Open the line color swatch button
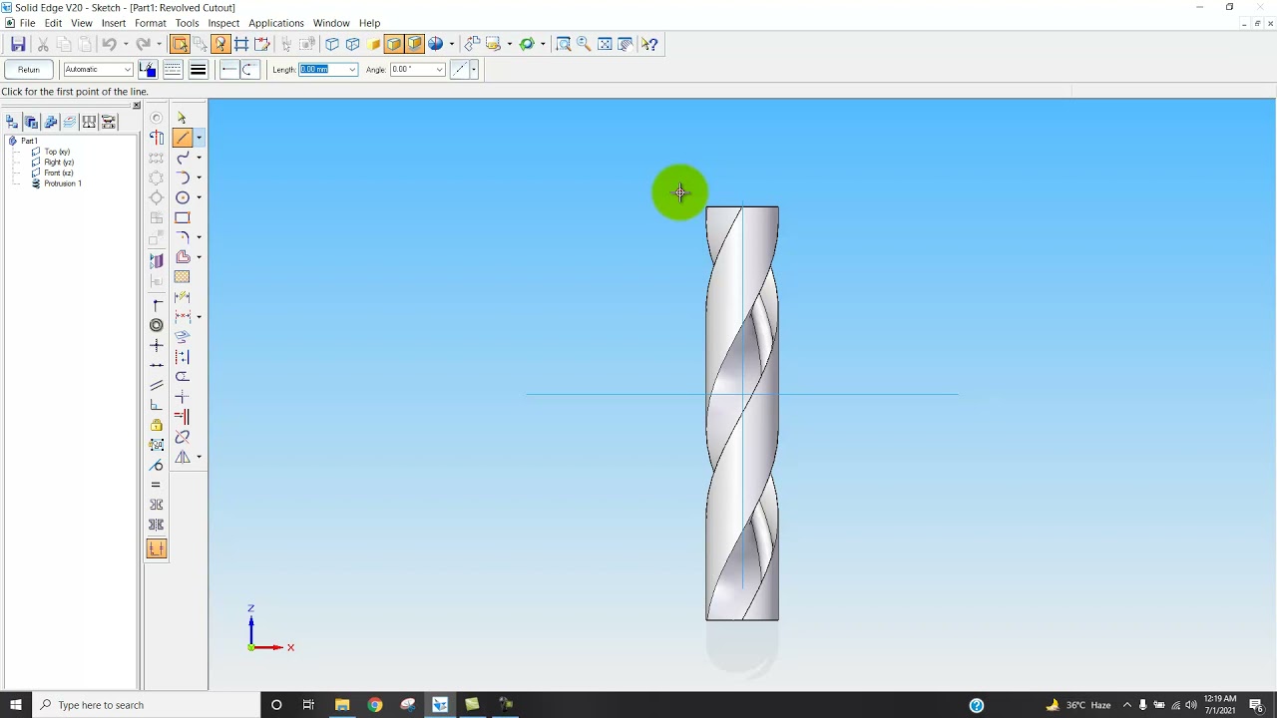 [x=148, y=69]
